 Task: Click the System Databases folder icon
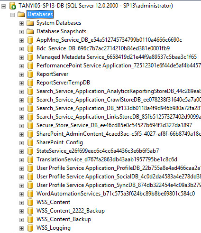[30, 23]
